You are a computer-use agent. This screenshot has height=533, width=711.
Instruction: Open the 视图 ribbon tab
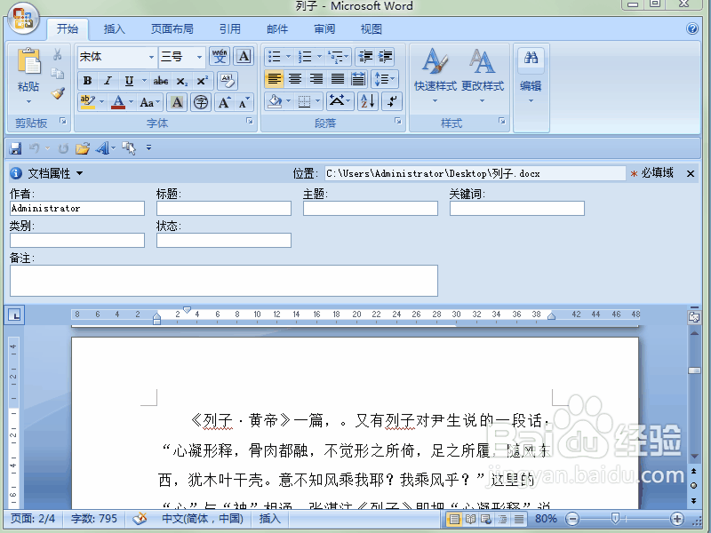(371, 28)
